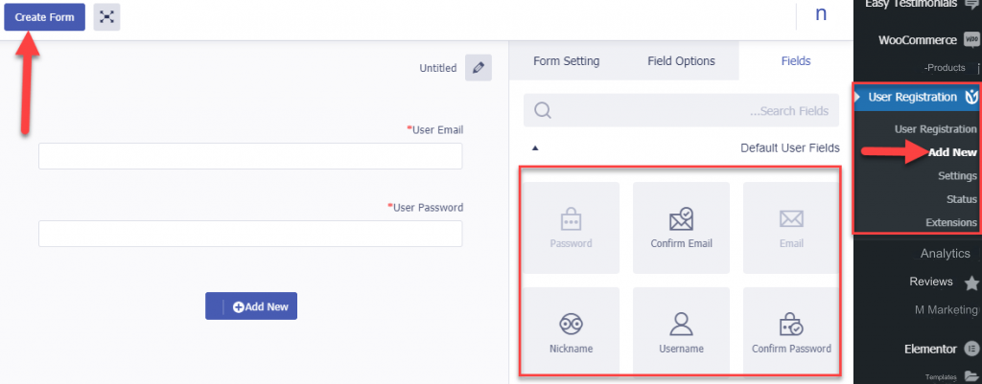Image resolution: width=982 pixels, height=384 pixels.
Task: Focus the Search Fields box
Action: (x=682, y=111)
